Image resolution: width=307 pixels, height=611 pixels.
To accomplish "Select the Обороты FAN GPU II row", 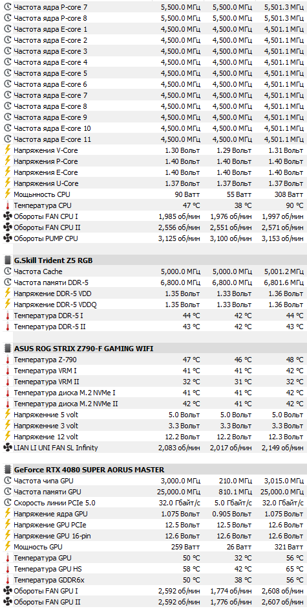I will point(154,602).
